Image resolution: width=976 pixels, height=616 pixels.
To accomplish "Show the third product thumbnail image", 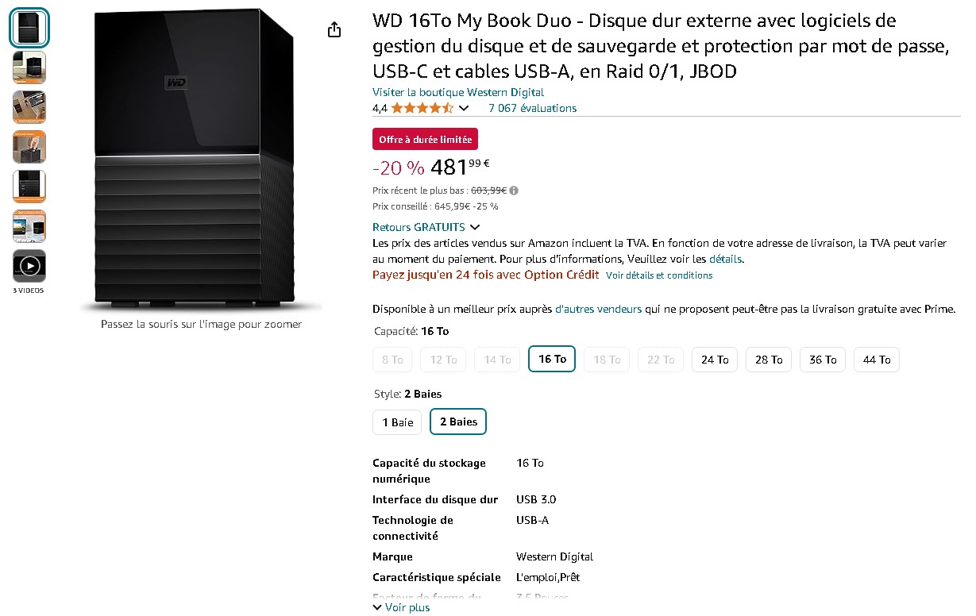I will [x=29, y=107].
